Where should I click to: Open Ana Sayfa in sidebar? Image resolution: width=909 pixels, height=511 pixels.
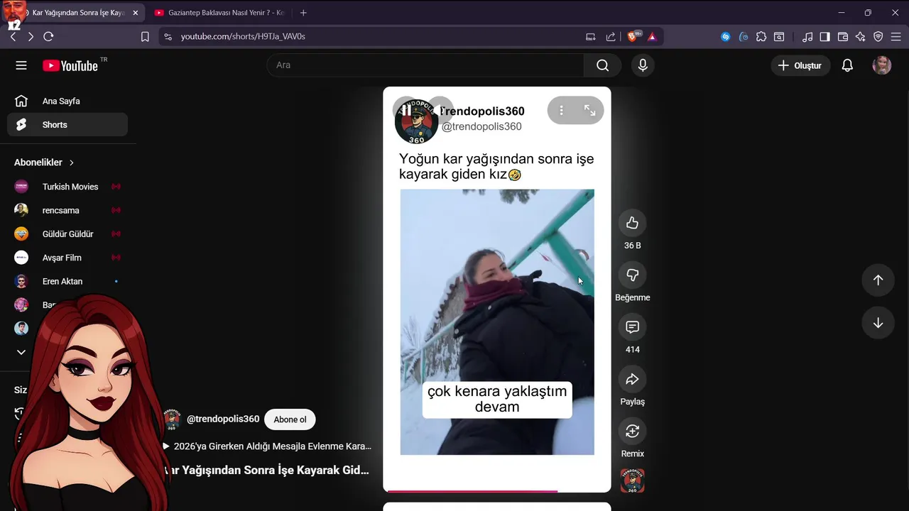click(x=67, y=101)
